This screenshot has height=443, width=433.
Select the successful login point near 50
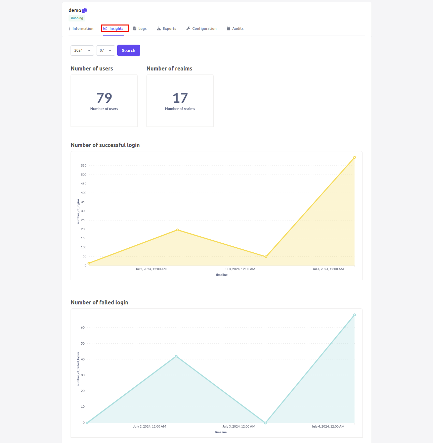click(266, 257)
